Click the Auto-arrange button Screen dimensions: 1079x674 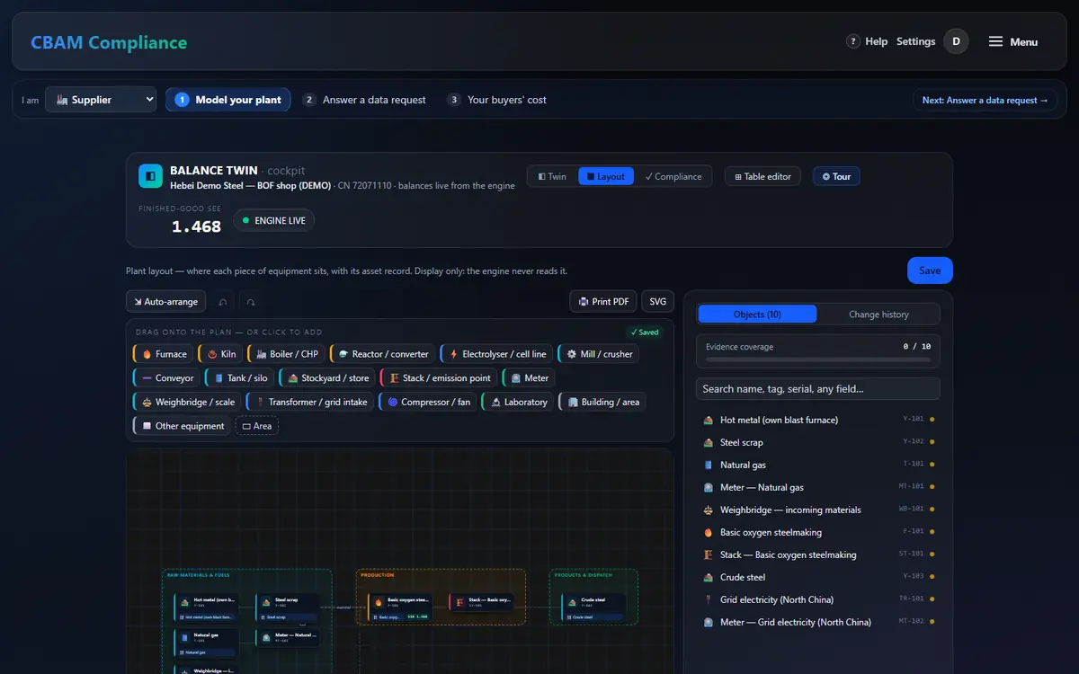click(166, 302)
